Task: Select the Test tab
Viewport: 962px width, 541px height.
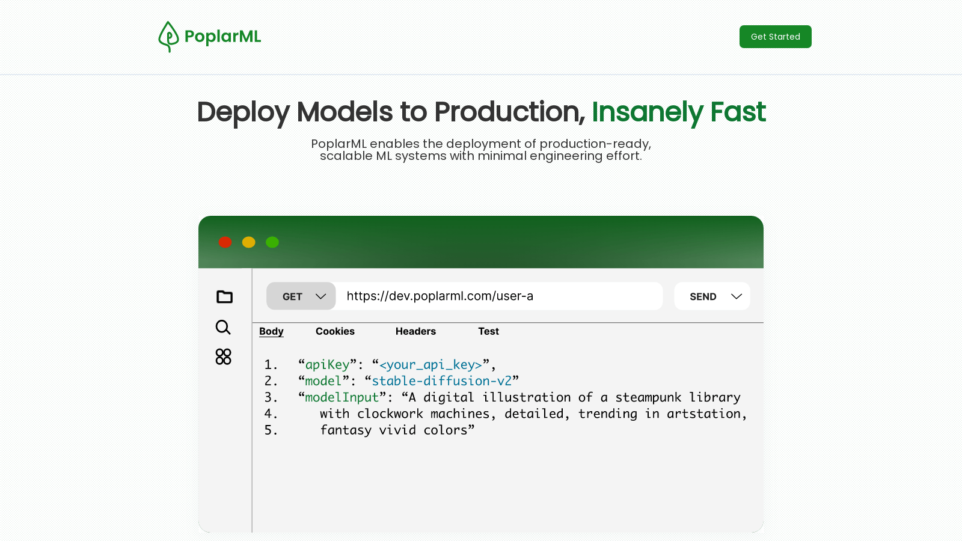Action: tap(488, 331)
